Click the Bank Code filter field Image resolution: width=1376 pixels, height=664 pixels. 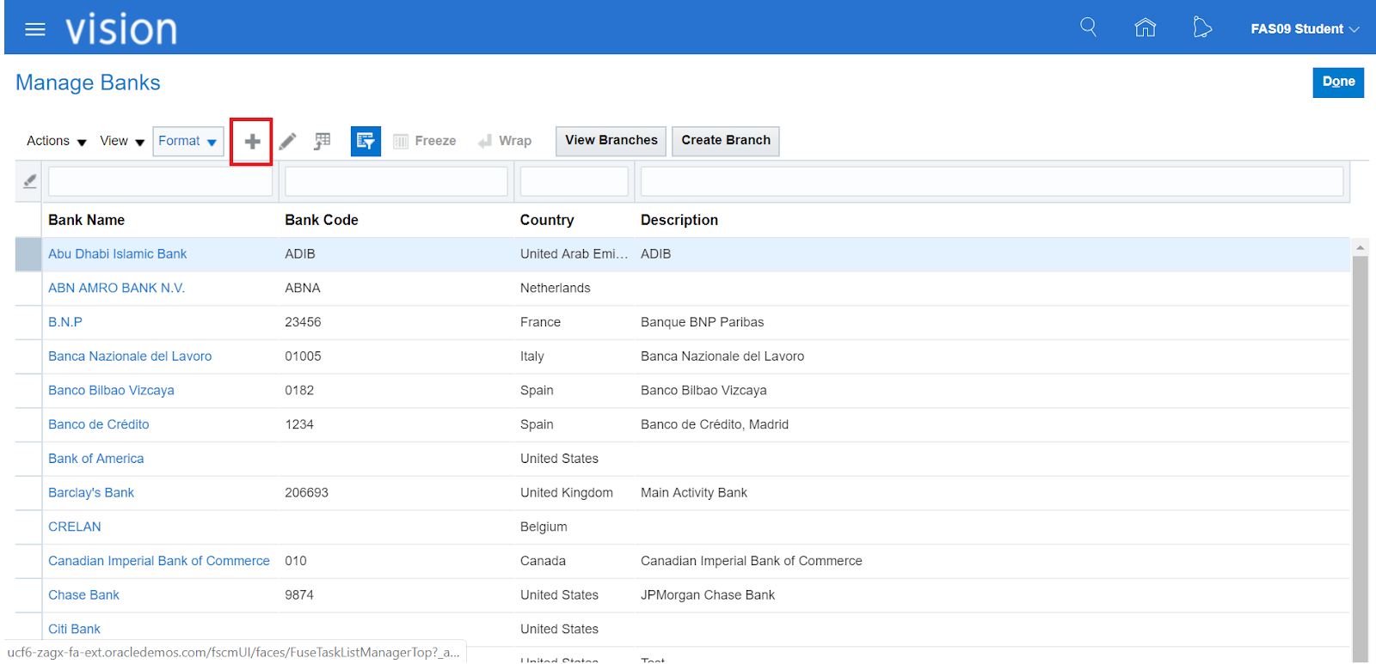(x=396, y=181)
